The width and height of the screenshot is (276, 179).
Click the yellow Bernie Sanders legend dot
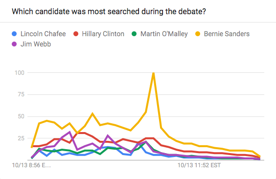(x=198, y=34)
